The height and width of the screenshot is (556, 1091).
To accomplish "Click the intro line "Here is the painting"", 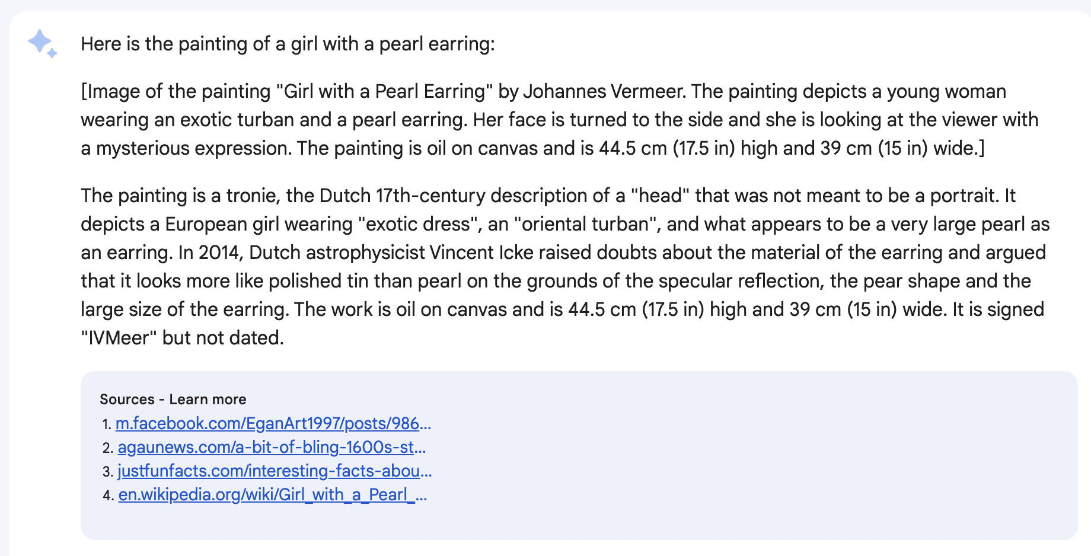I will pos(288,44).
